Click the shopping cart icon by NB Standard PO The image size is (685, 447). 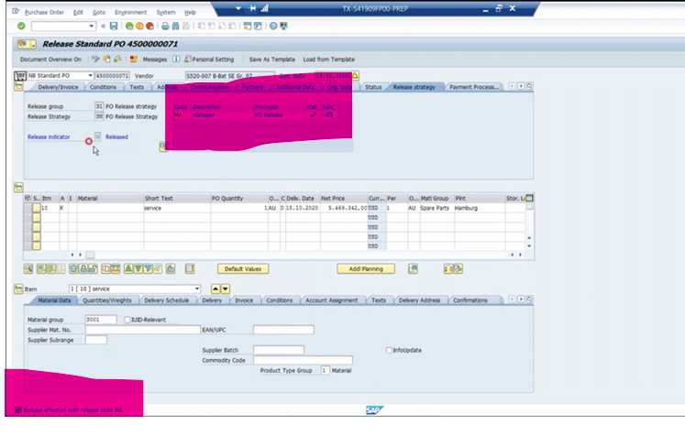20,76
